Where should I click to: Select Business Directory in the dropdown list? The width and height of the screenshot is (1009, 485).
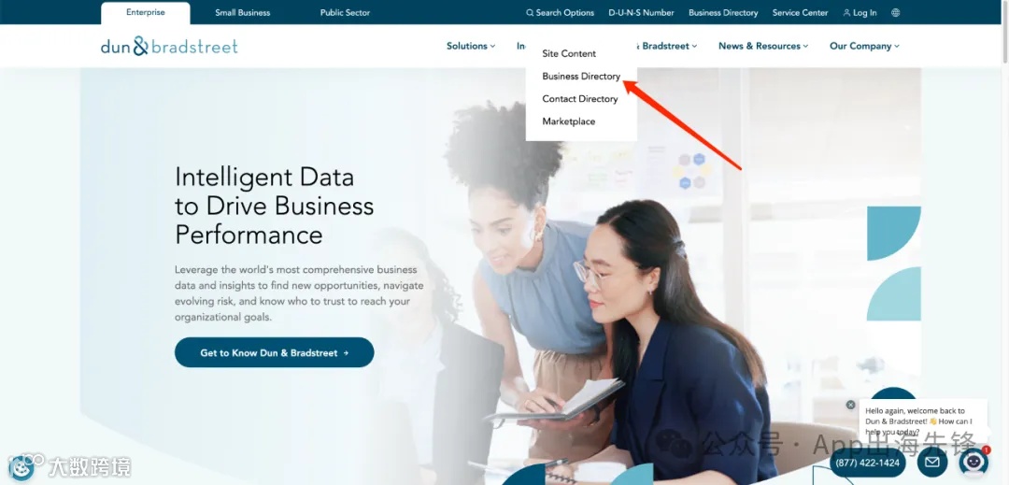tap(581, 76)
